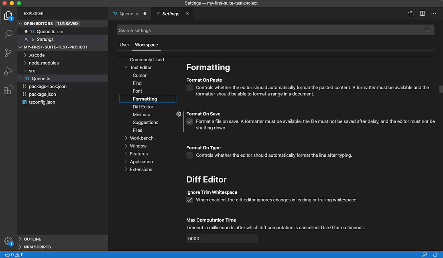The width and height of the screenshot is (443, 258).
Task: Expand Features settings group
Action: 126,154
